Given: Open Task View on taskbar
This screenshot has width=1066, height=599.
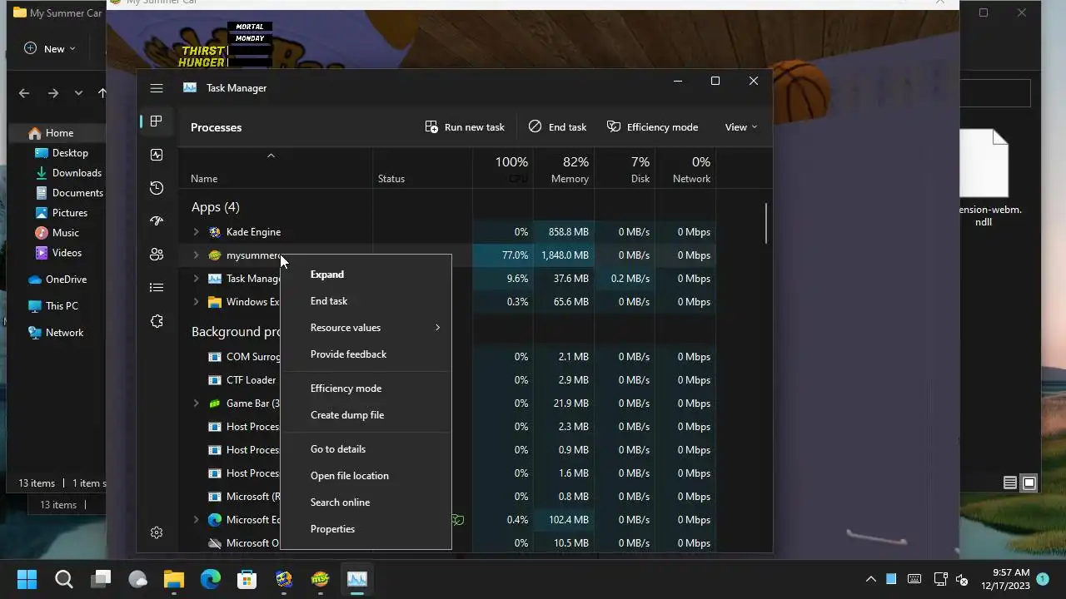Looking at the screenshot, I should point(102,579).
